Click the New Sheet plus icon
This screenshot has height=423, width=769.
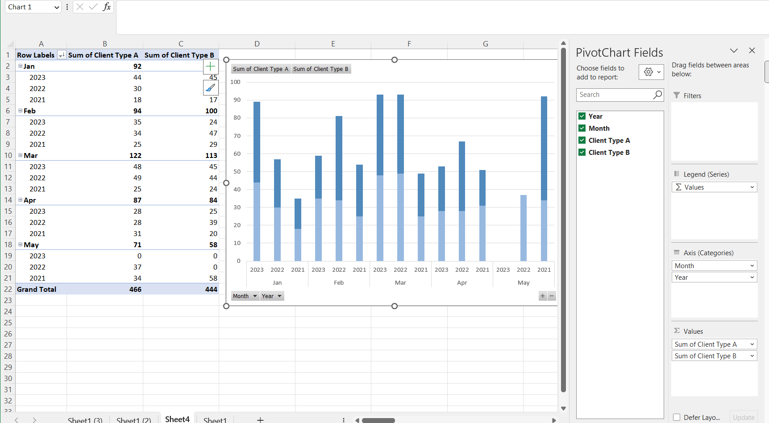pyautogui.click(x=260, y=420)
